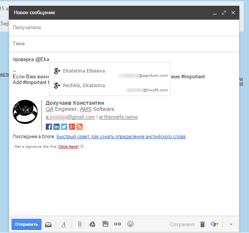Screen dimensions: 249x233
Task: Click the name Докучаев Константин
Action: pos(75,103)
